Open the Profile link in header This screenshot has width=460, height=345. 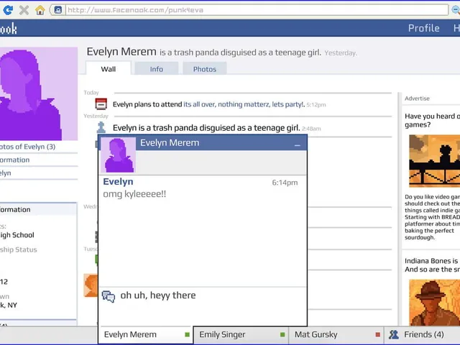coord(423,28)
